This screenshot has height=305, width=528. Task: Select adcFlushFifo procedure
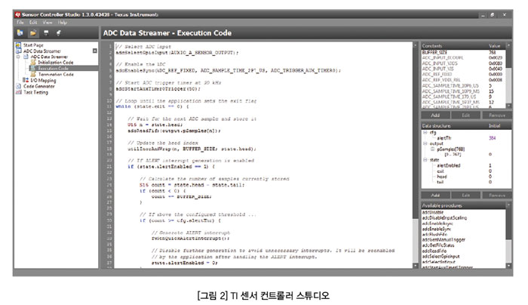tap(434, 234)
